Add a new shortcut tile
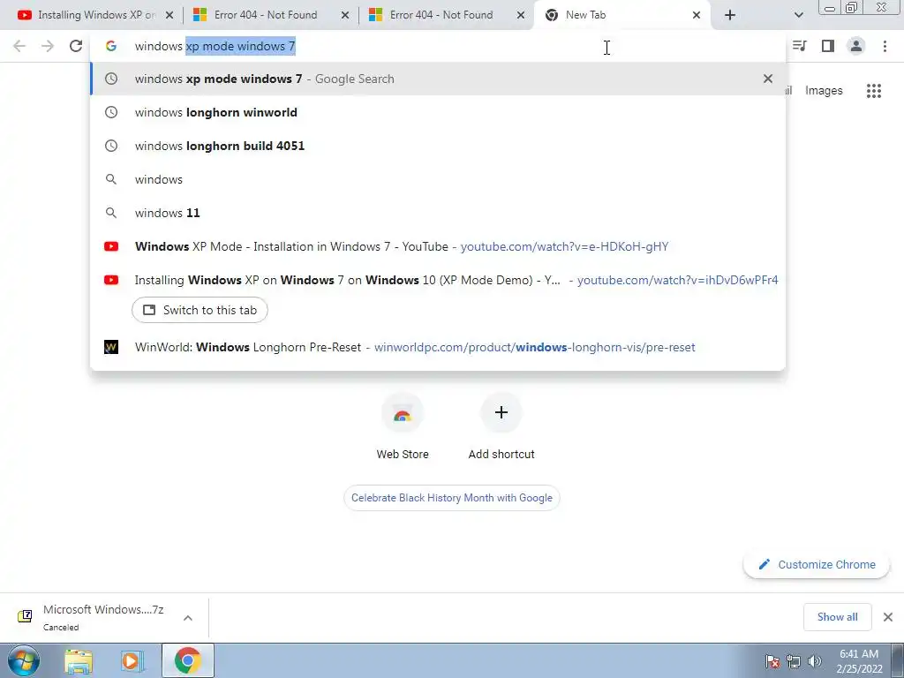Viewport: 904px width, 678px height. coord(501,426)
